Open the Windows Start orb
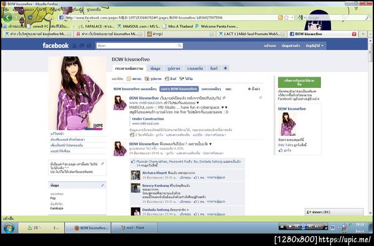 point(9,228)
